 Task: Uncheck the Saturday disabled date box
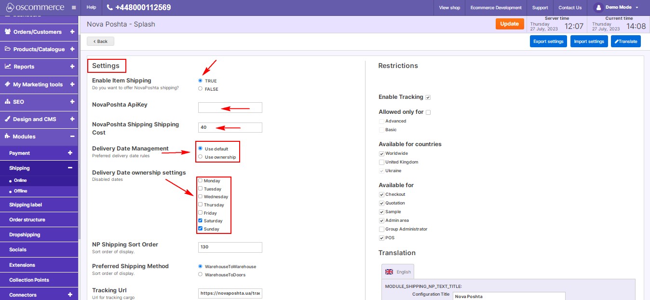[x=200, y=220]
